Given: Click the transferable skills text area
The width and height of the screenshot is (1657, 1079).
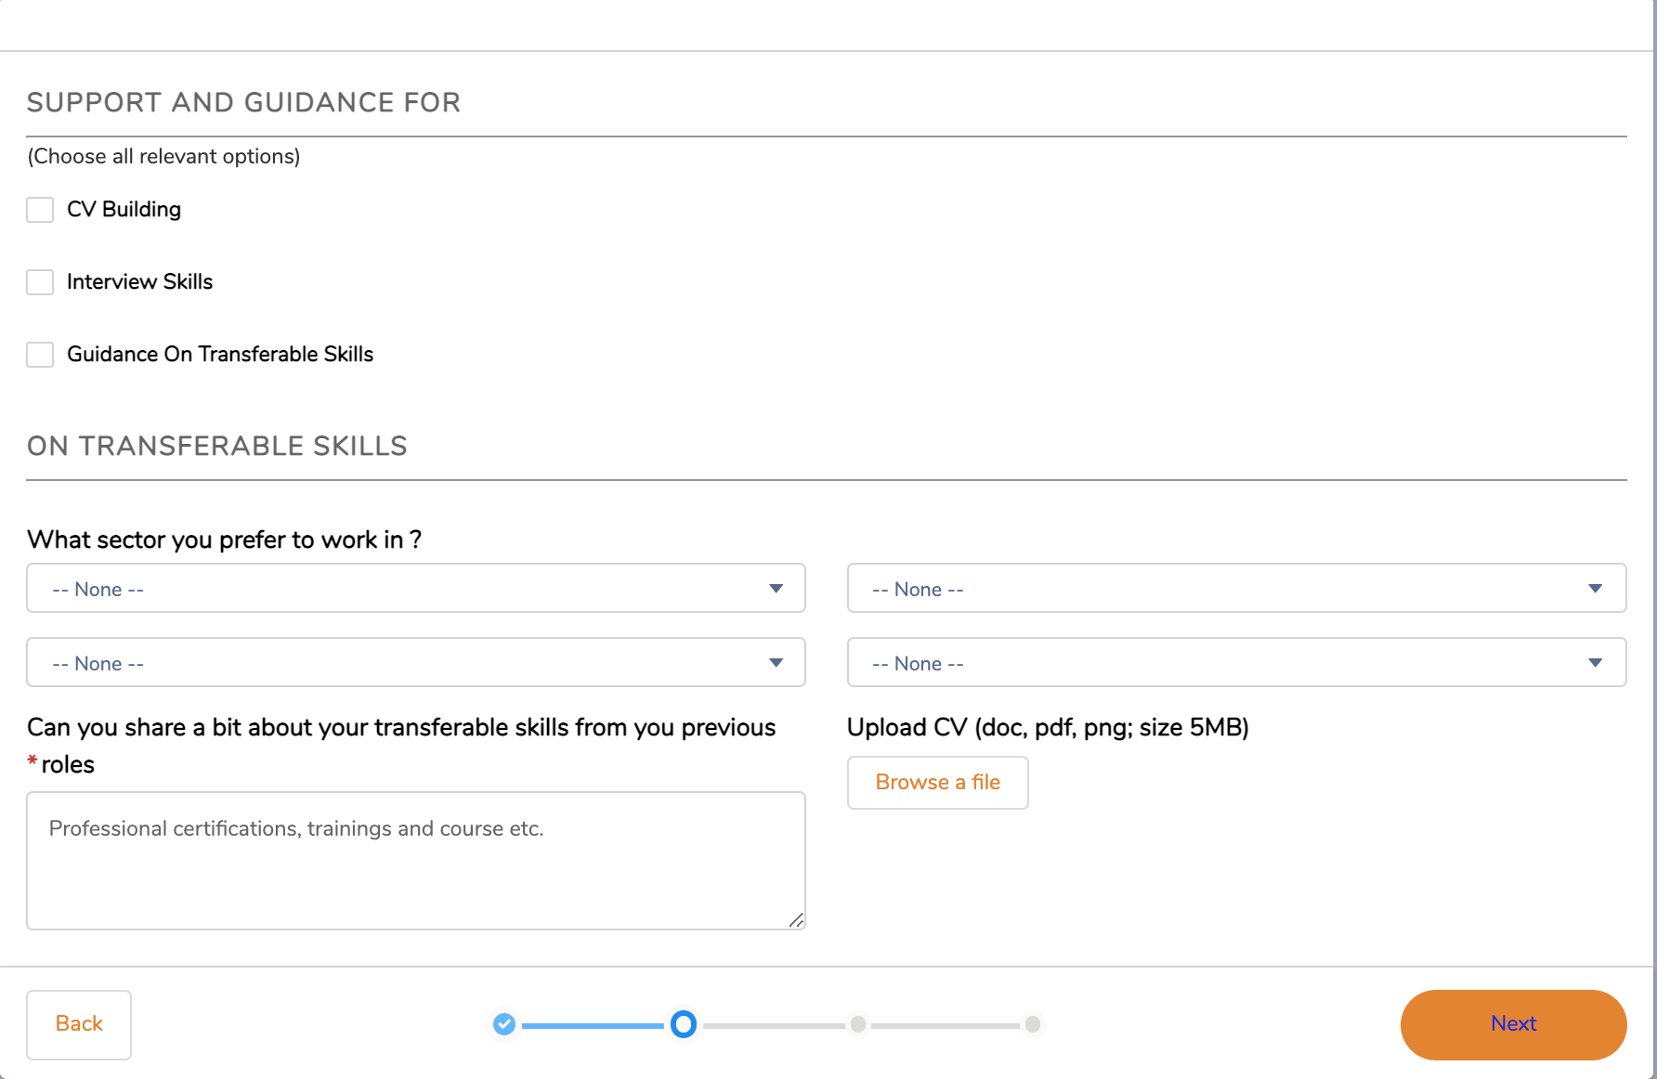Looking at the screenshot, I should [415, 861].
